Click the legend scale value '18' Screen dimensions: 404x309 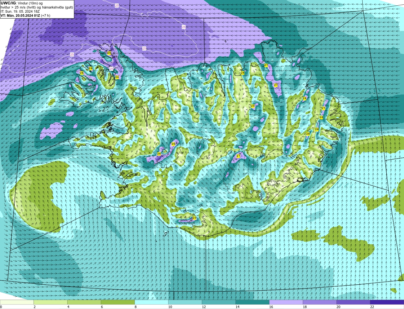[x=305, y=307]
